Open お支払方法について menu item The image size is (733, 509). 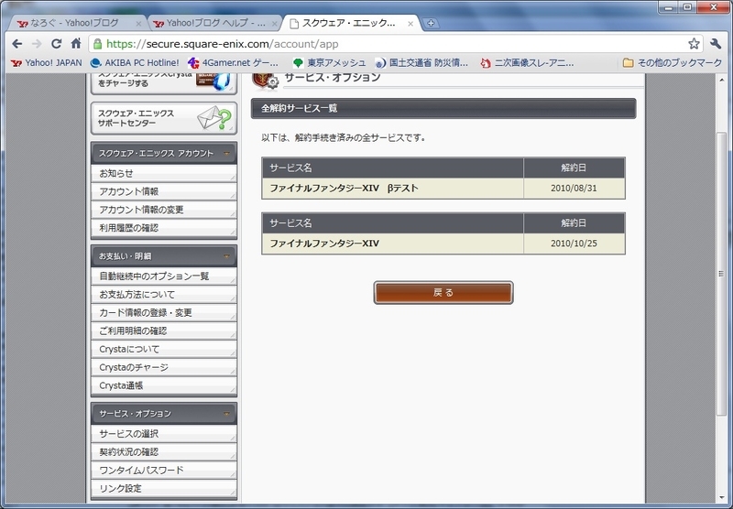click(164, 294)
